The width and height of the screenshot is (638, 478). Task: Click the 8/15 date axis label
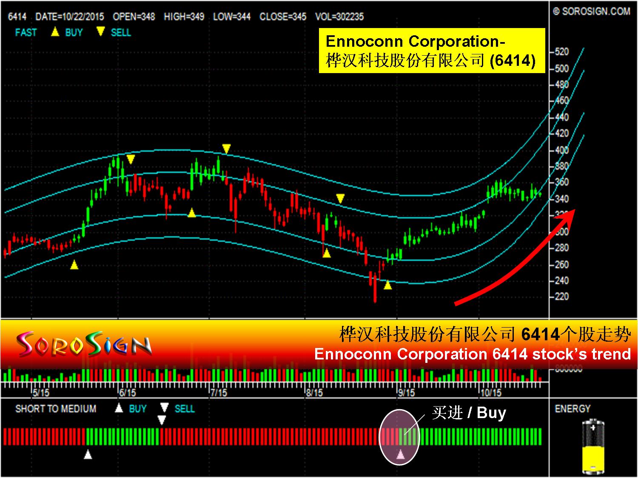(314, 392)
